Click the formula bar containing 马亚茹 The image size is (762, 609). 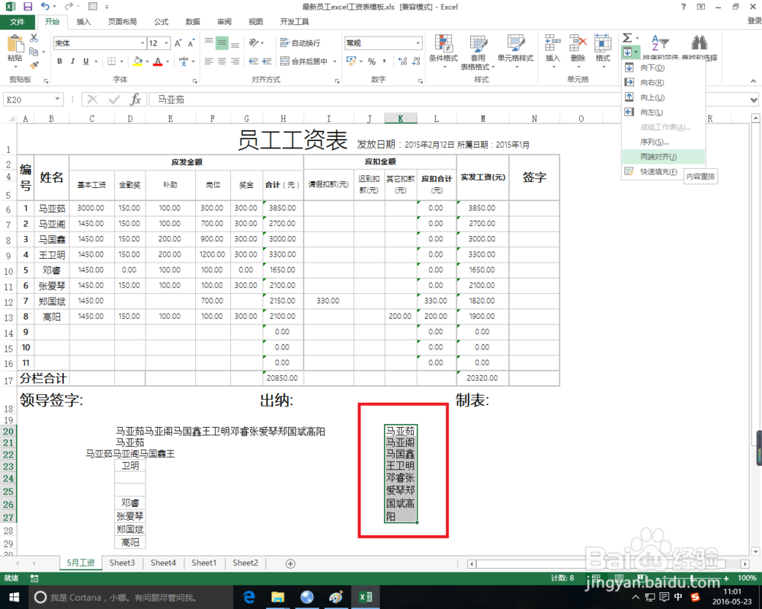384,100
